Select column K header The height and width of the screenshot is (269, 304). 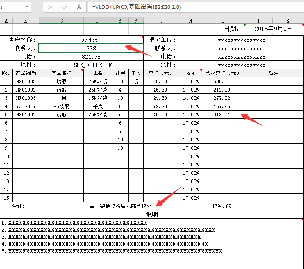click(288, 21)
